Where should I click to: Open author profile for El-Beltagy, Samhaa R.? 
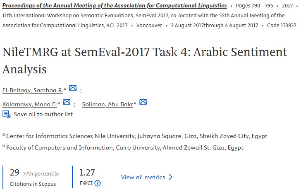[33, 90]
